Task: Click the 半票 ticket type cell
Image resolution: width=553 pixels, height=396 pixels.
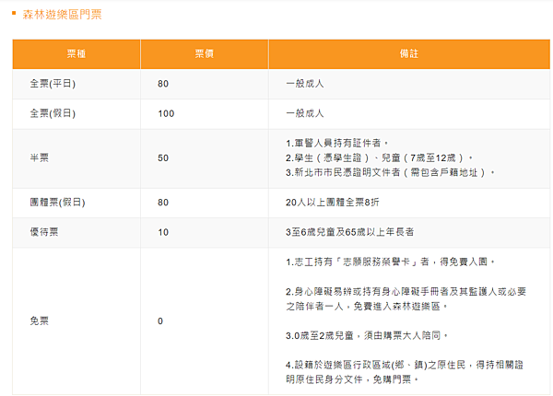Action: pos(40,157)
